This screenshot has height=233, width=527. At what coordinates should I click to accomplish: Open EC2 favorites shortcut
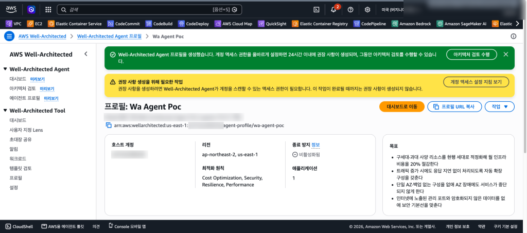tap(34, 24)
